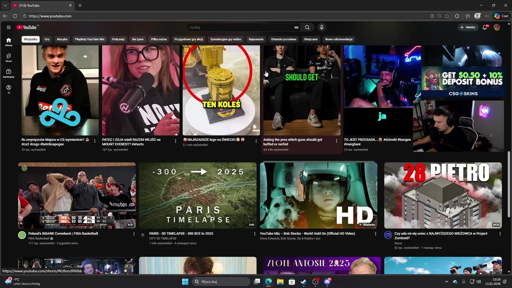Open options for NAJRZADSZE lego short
The width and height of the screenshot is (512, 288).
click(256, 141)
